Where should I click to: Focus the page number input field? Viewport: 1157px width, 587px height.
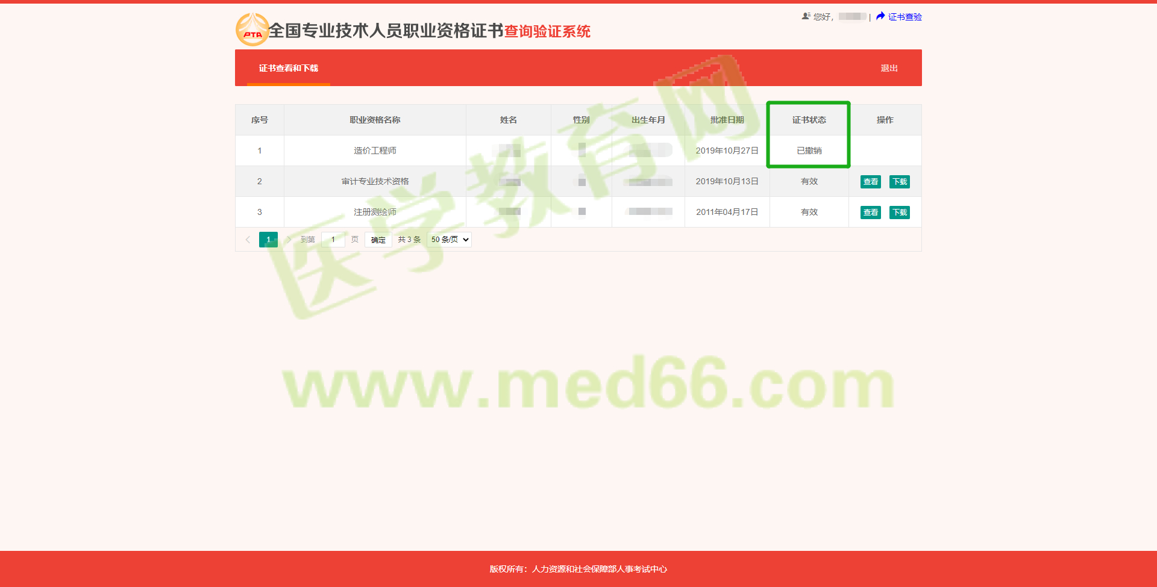click(x=333, y=240)
